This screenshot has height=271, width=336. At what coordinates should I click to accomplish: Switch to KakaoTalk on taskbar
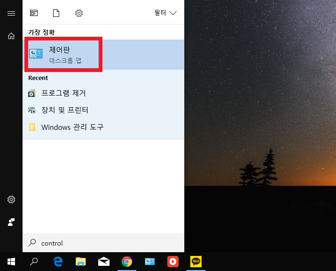(x=196, y=262)
